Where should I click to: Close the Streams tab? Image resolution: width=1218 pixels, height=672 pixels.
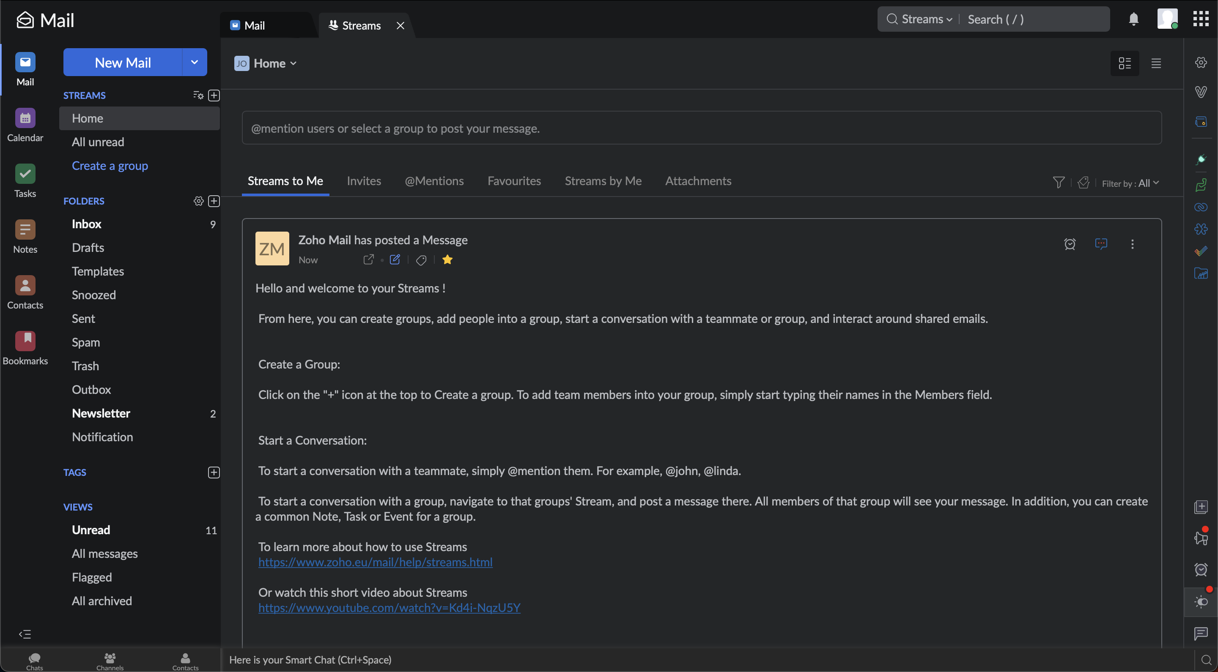(400, 25)
